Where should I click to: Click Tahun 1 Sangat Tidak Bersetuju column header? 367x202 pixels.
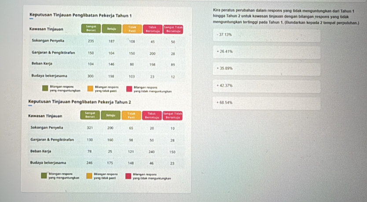pos(173,29)
